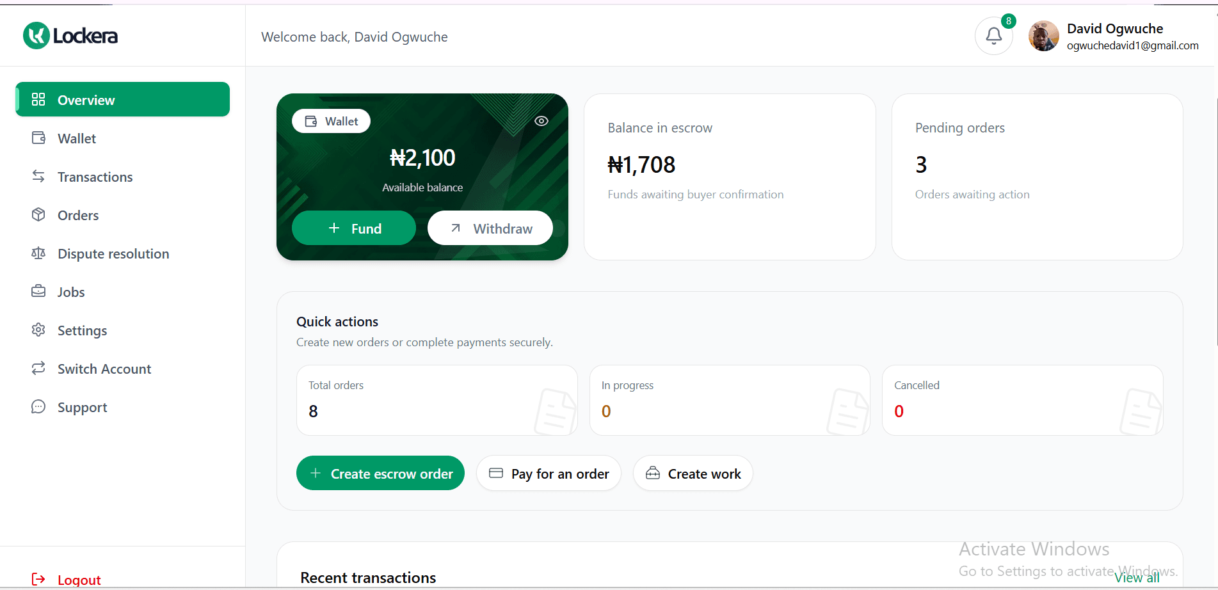Select the Switch Account icon
Image resolution: width=1218 pixels, height=590 pixels.
click(x=38, y=369)
